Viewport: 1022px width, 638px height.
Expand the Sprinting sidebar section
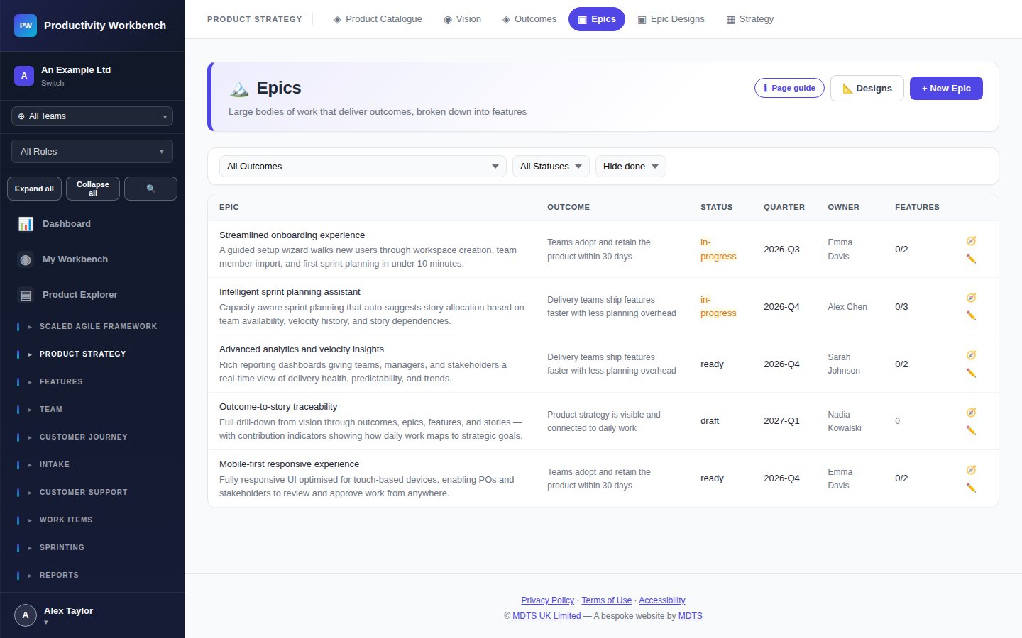tap(92, 548)
